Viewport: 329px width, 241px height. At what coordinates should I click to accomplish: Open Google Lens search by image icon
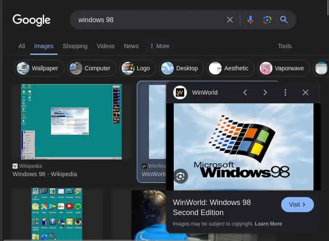click(x=267, y=20)
